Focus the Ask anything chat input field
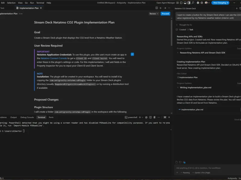This screenshot has width=241, height=180. coord(208,168)
